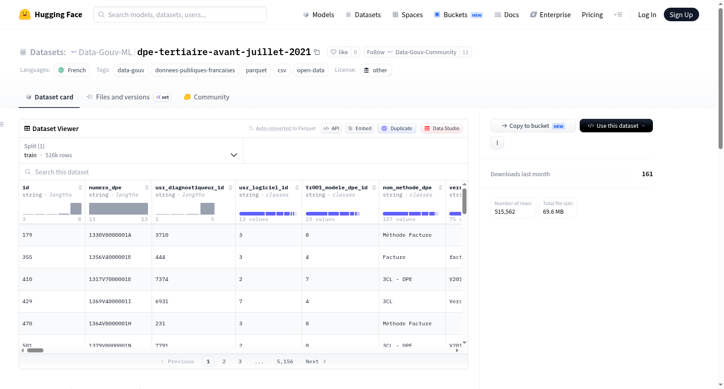Open Data Studio
Screen dimensions: 724x389
point(442,128)
